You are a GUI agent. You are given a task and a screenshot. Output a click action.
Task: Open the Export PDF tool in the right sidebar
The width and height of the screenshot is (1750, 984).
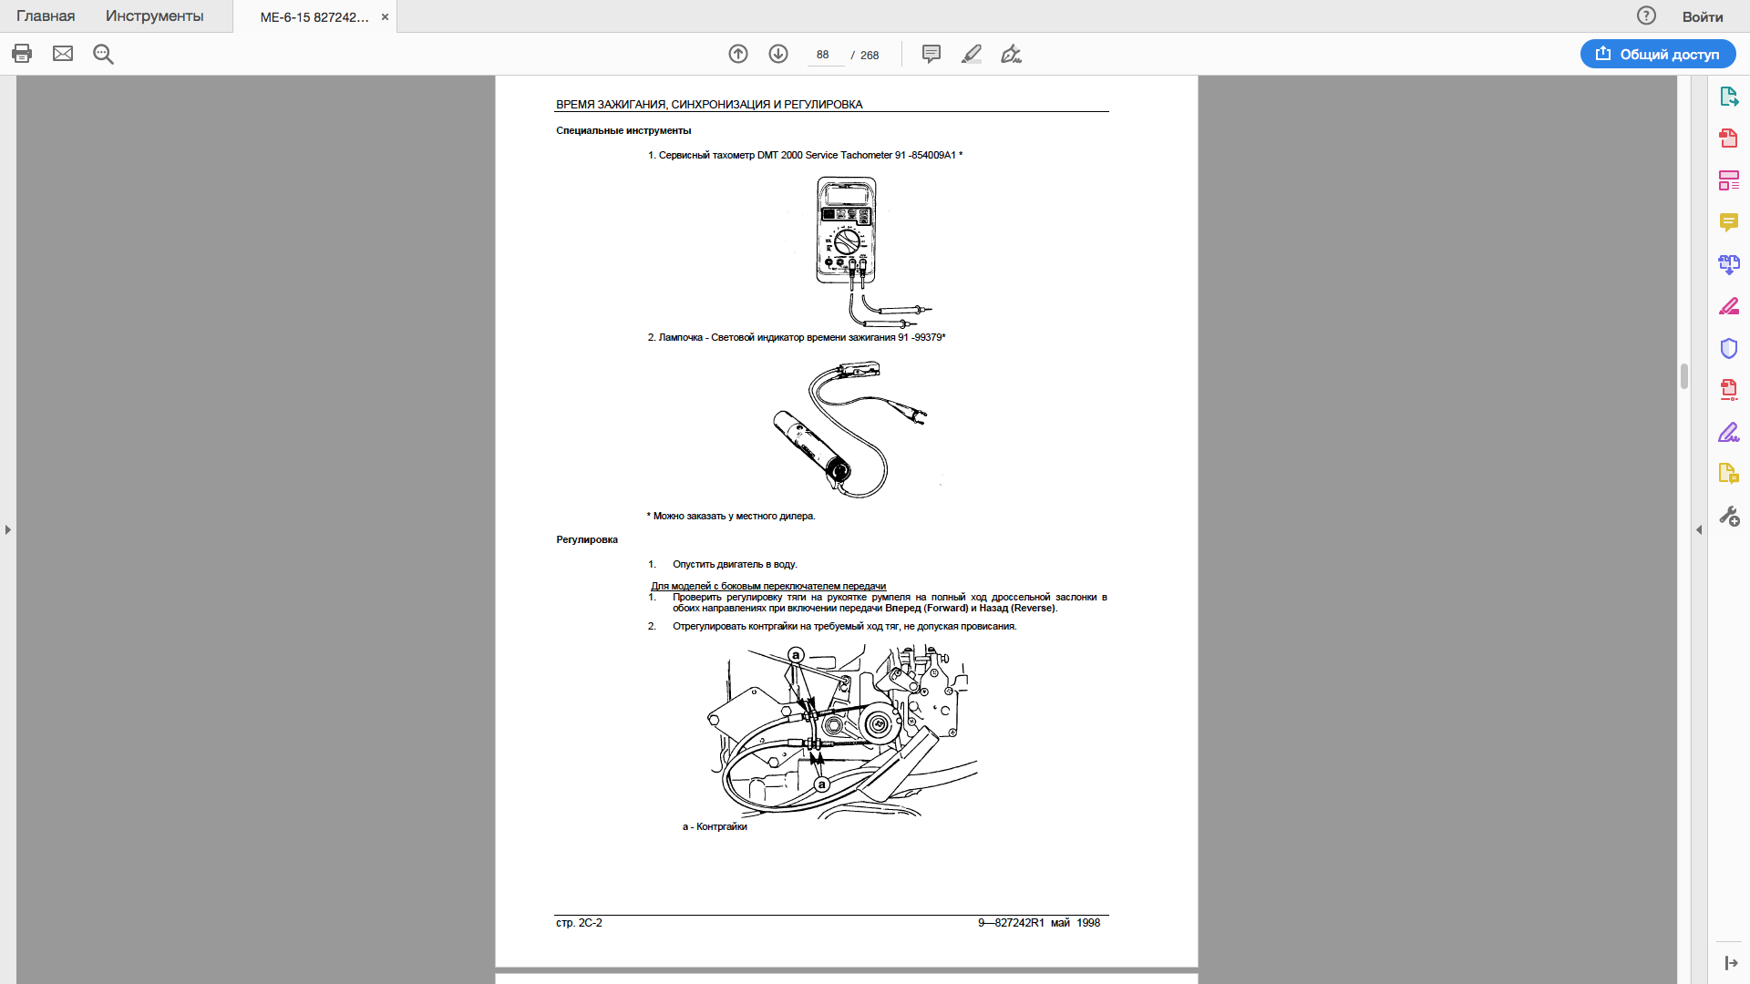point(1728,97)
